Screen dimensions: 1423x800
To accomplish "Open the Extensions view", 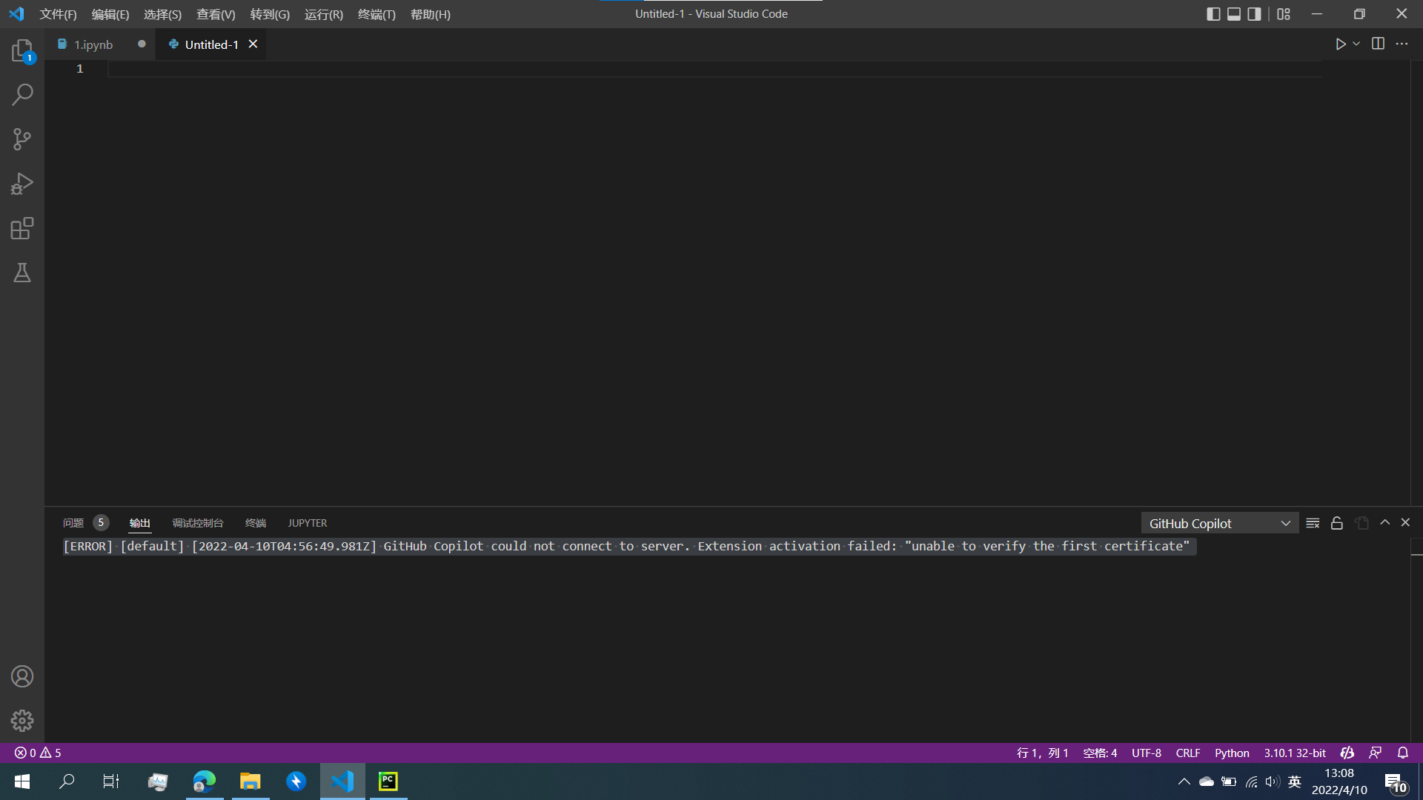I will tap(21, 228).
